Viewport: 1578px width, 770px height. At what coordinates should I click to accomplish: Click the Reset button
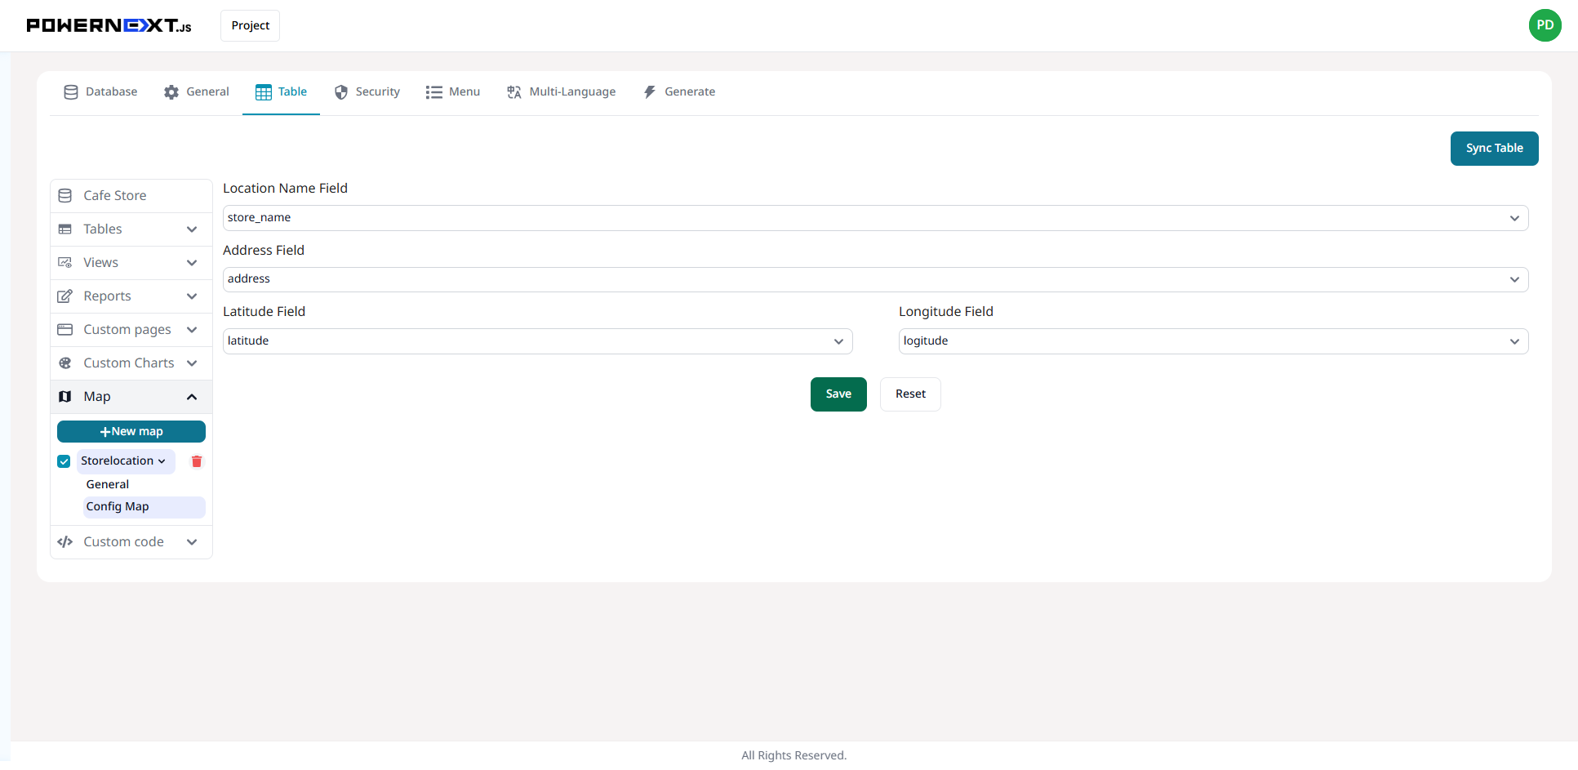coord(910,394)
